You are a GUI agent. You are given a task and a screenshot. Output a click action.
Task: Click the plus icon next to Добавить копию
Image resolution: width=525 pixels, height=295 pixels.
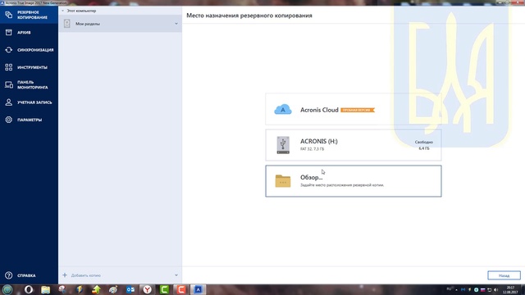pos(65,275)
